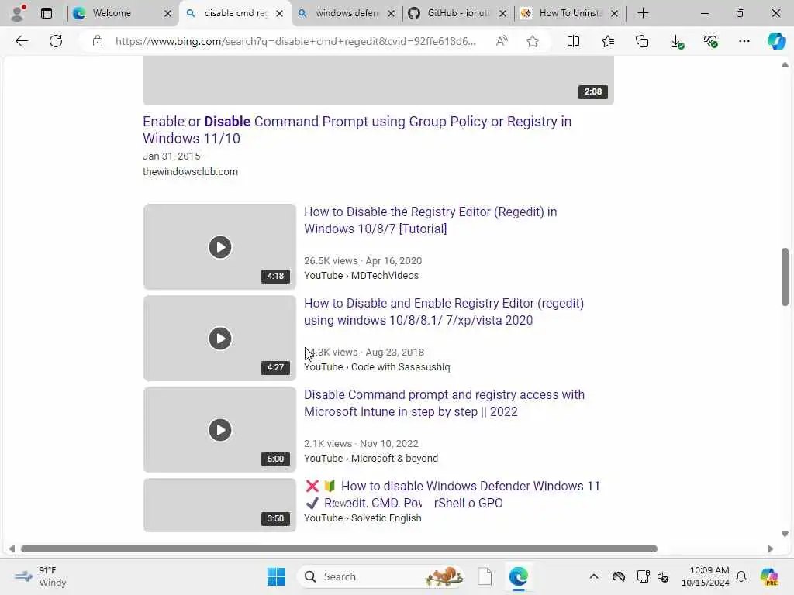Viewport: 794px width, 595px height.
Task: Open 'Enable or Disable Command Prompt' article link
Action: pos(357,130)
